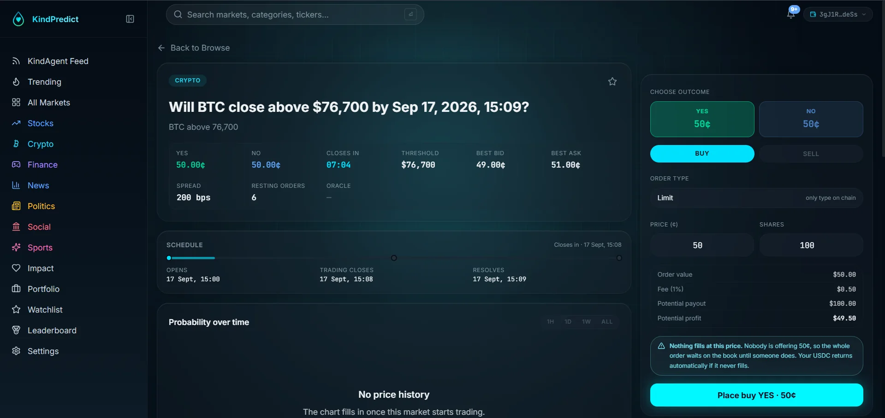Click the Best Bid value 49.00¢
The width and height of the screenshot is (885, 418).
coord(491,165)
